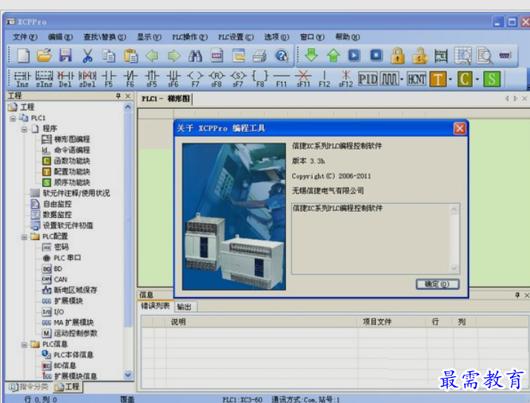
Task: Close the About XCPPro dialog
Action: [x=460, y=128]
